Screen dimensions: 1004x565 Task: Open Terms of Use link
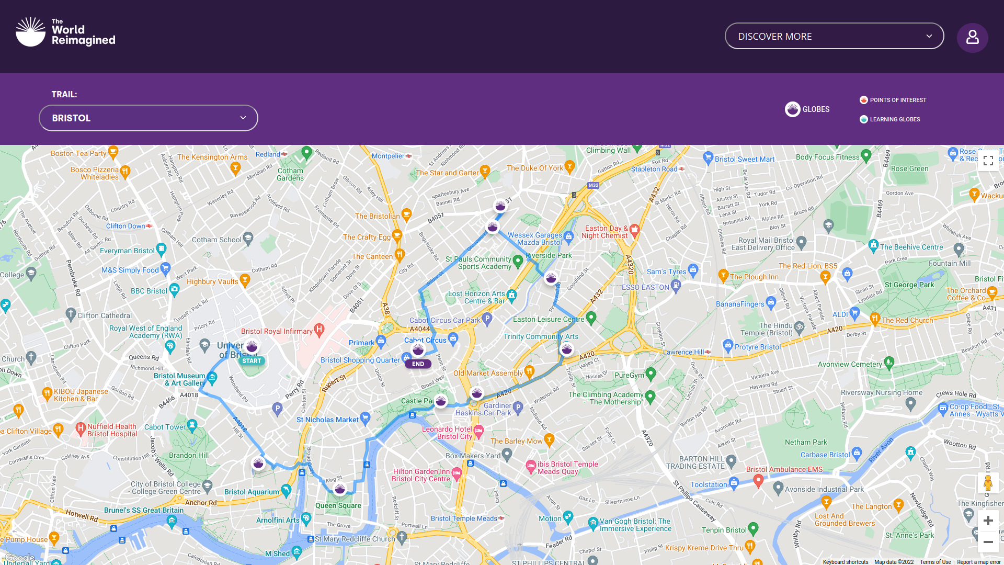[x=935, y=562]
